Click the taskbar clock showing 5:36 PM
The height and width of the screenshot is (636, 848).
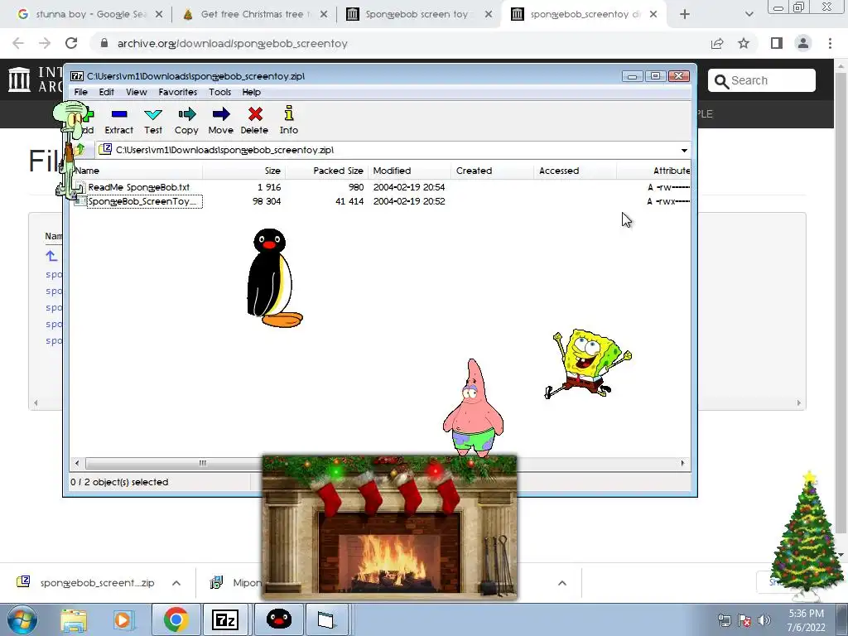point(806,620)
